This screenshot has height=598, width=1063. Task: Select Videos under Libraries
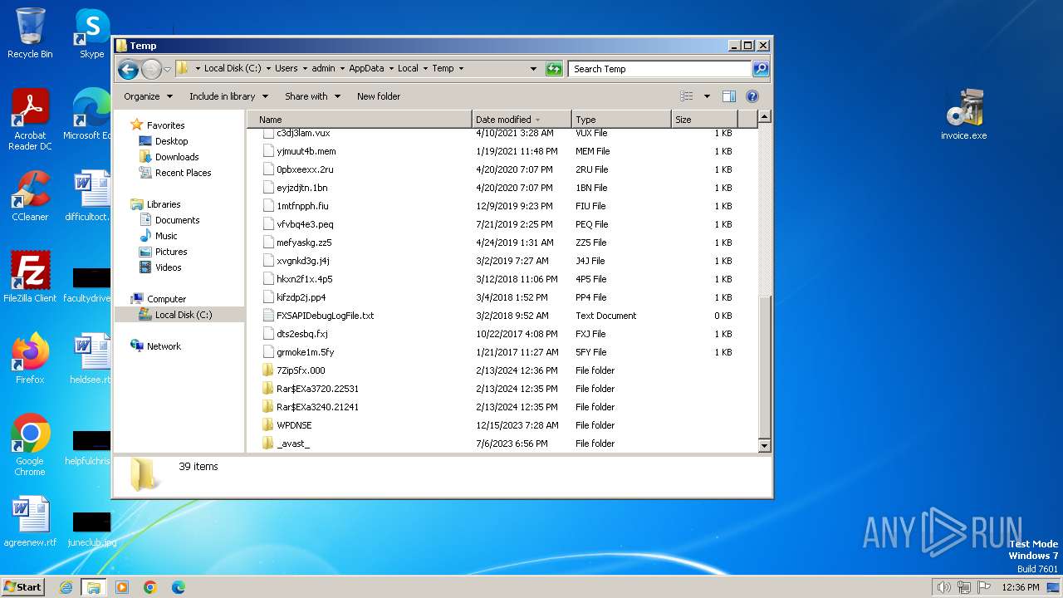pos(168,267)
